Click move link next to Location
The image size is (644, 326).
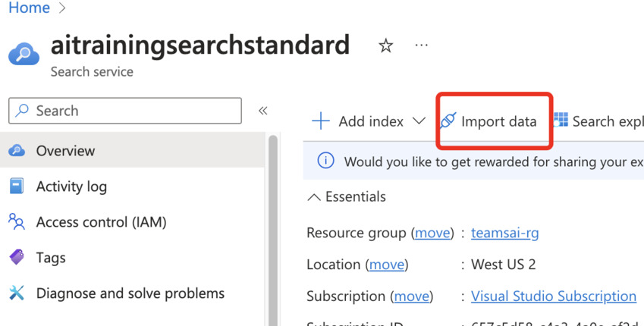[x=387, y=265]
